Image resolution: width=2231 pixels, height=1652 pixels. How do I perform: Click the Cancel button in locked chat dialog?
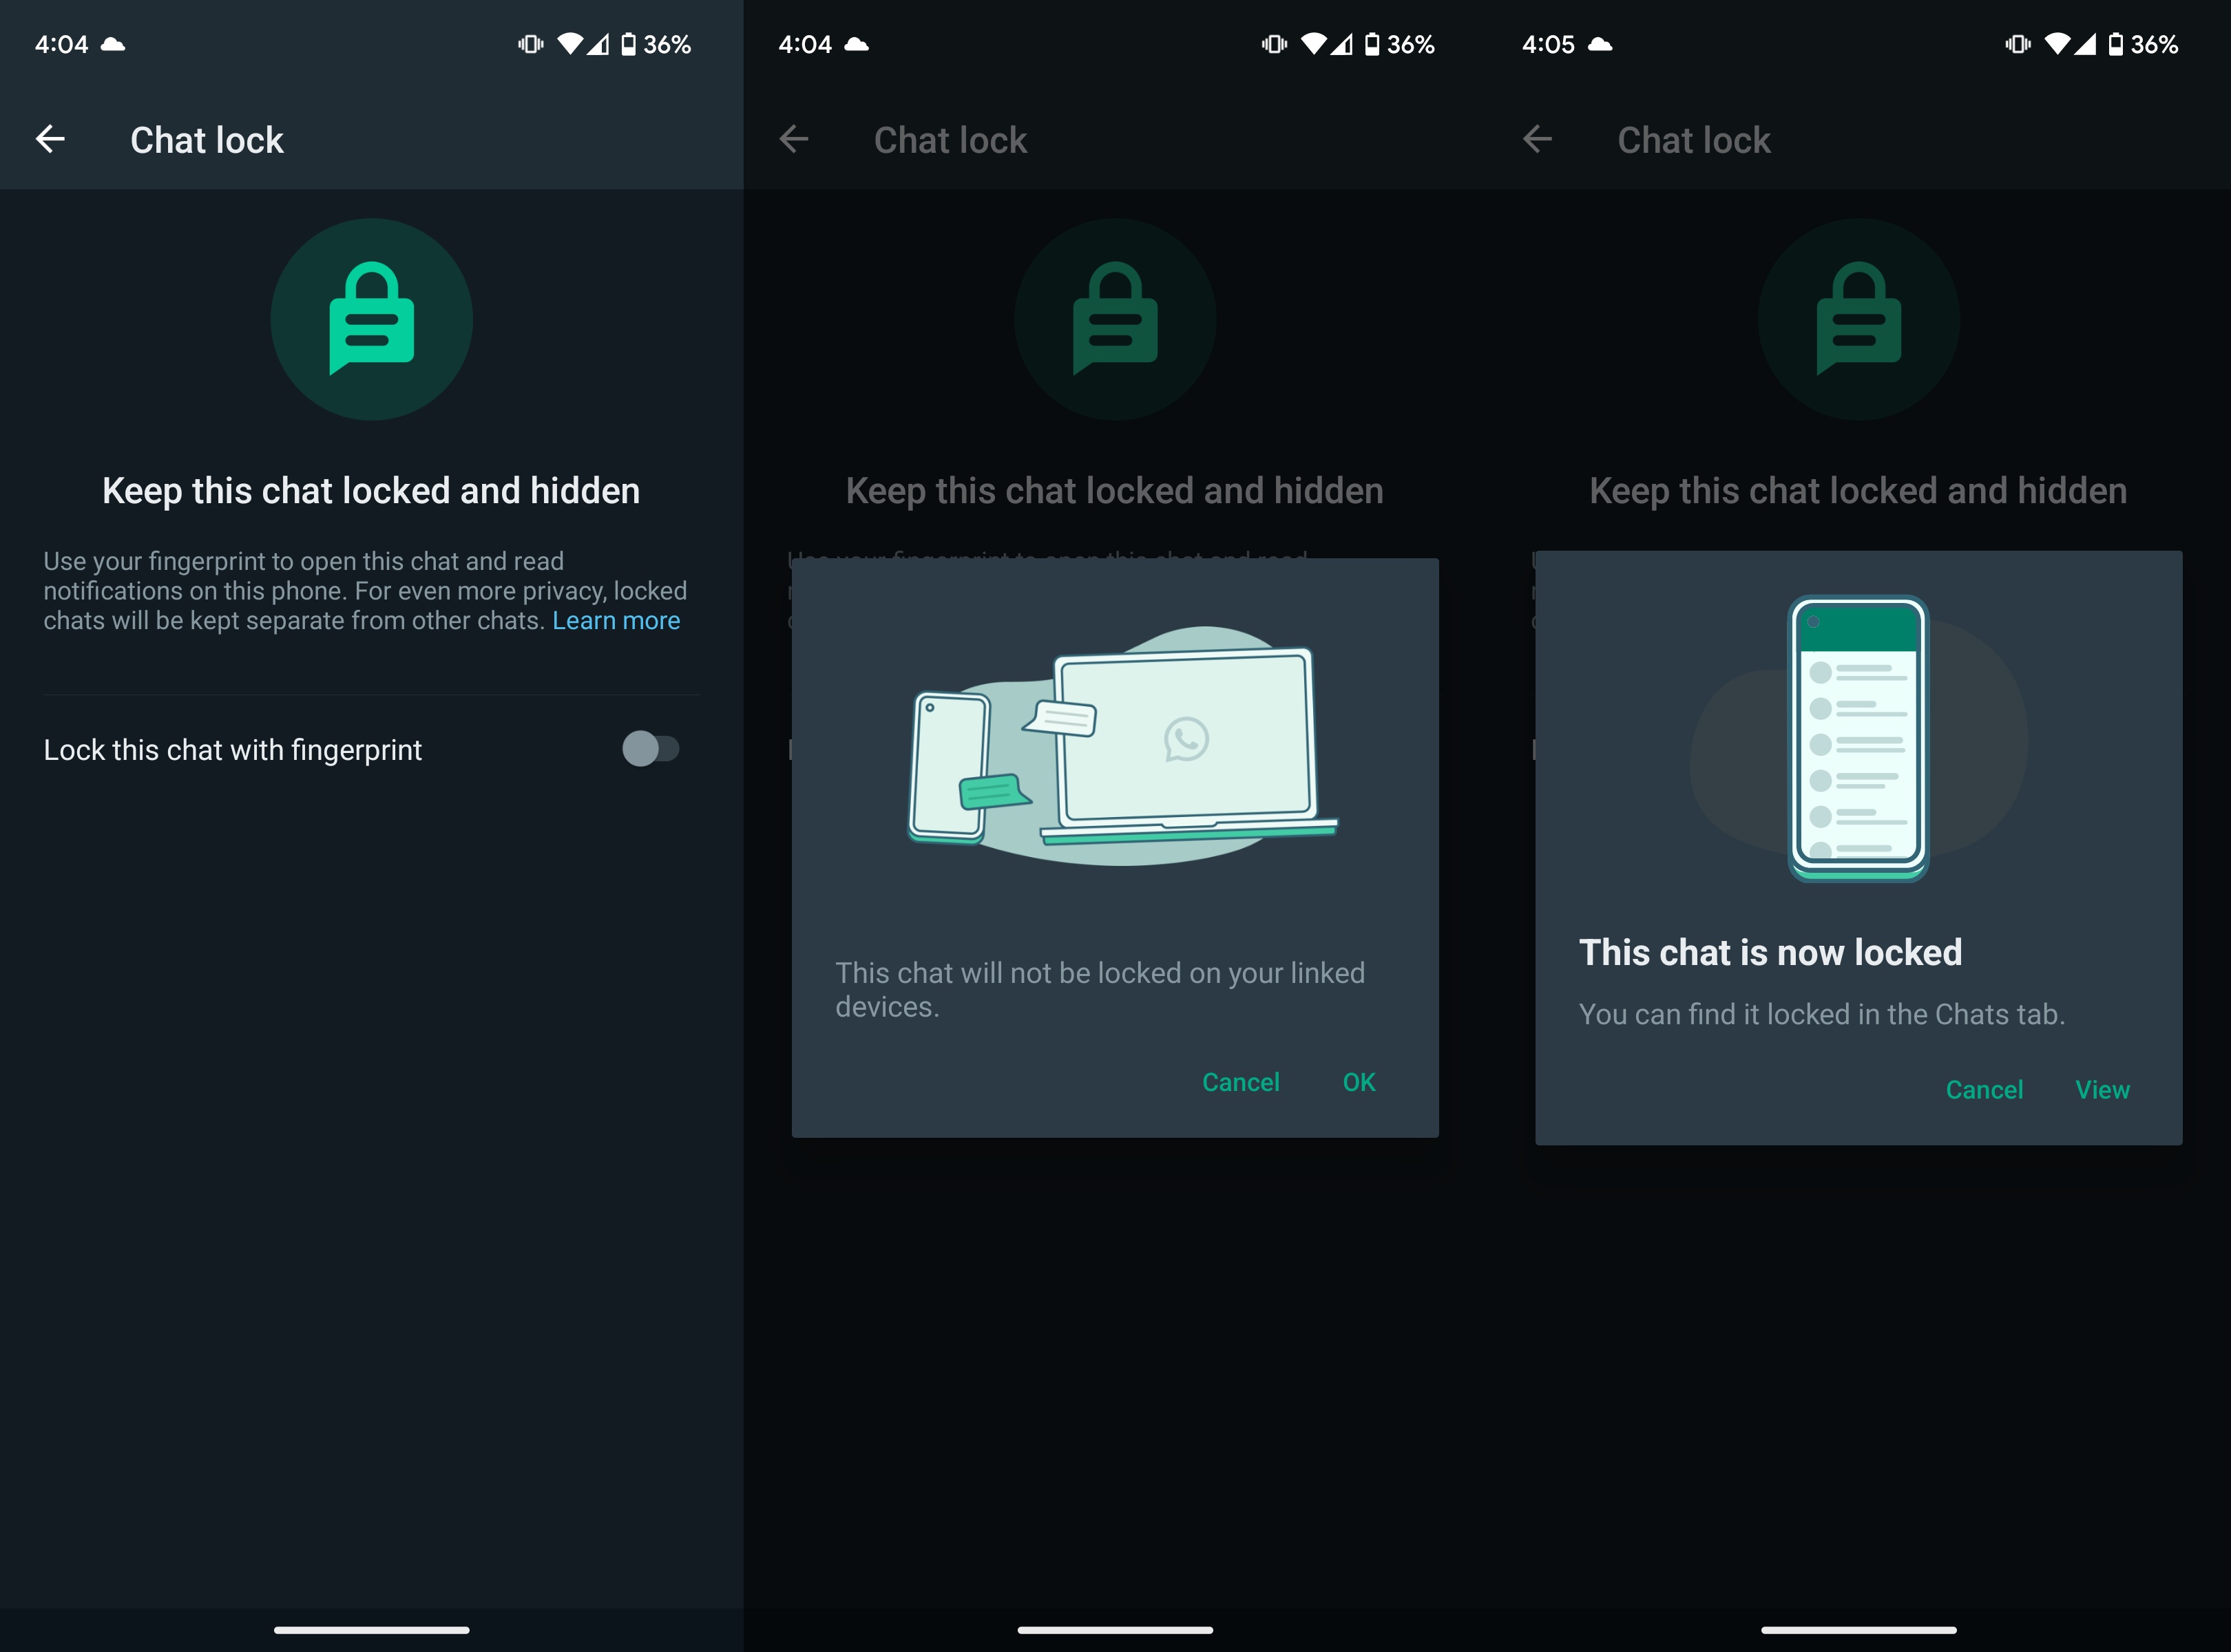point(1981,1088)
